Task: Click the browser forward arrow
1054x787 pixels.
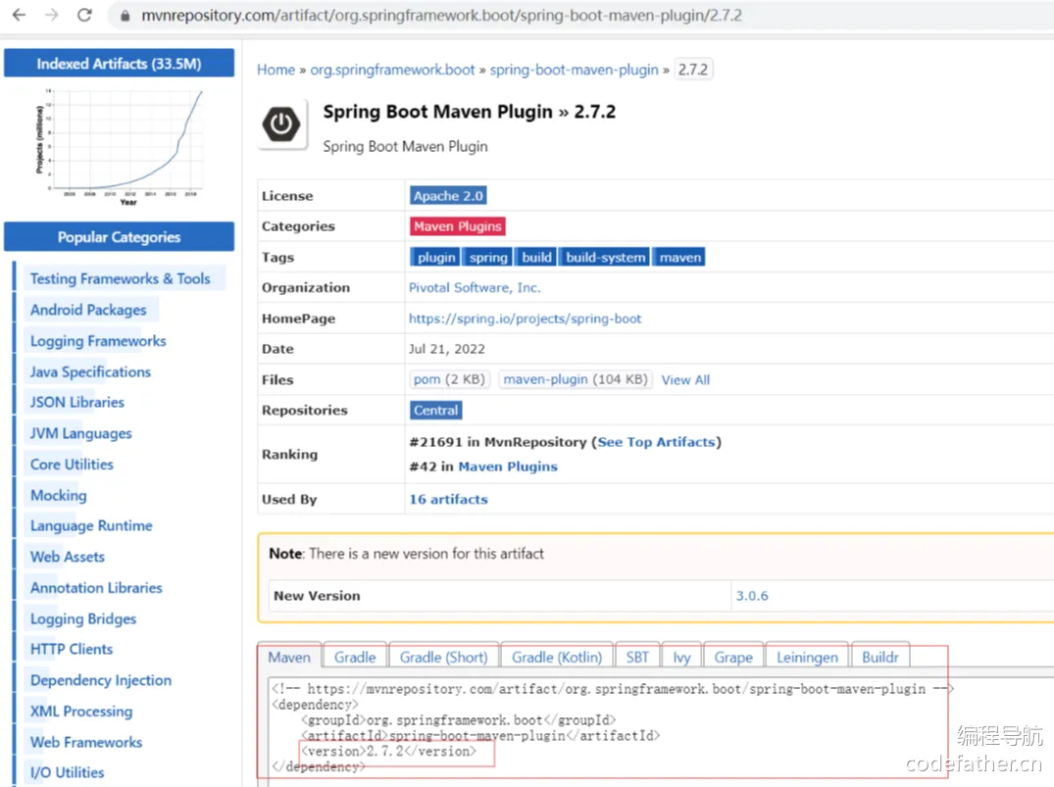Action: [x=52, y=15]
